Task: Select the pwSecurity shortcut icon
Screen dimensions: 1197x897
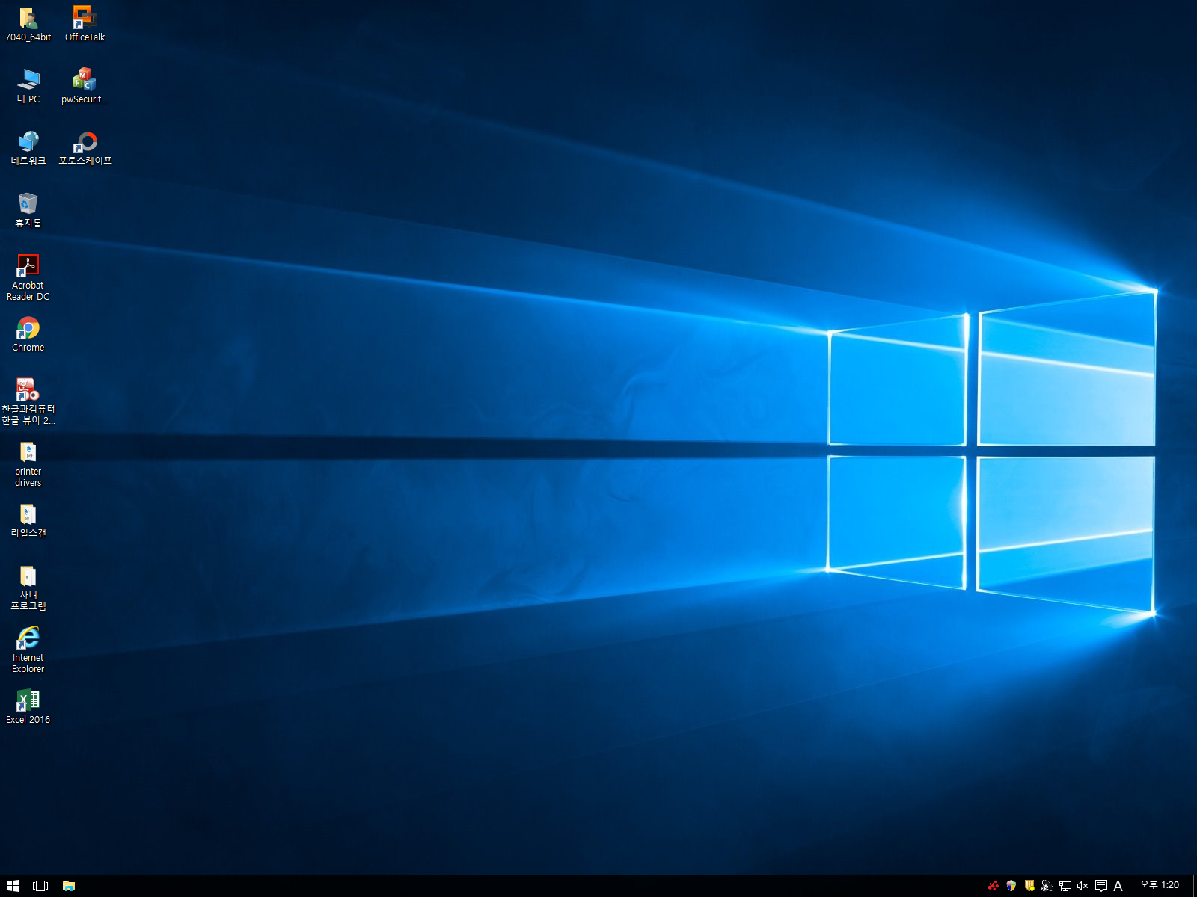Action: tap(85, 86)
